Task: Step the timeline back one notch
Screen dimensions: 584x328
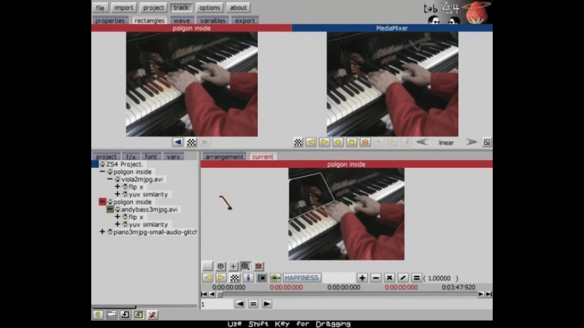Action: (x=212, y=294)
